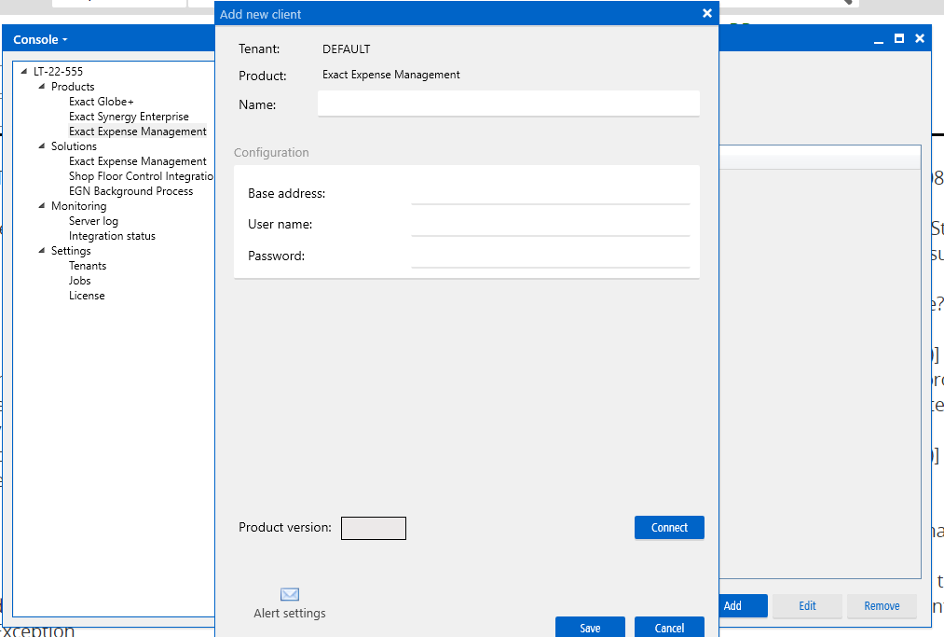Click into the Password field
The height and width of the screenshot is (637, 944).
550,256
